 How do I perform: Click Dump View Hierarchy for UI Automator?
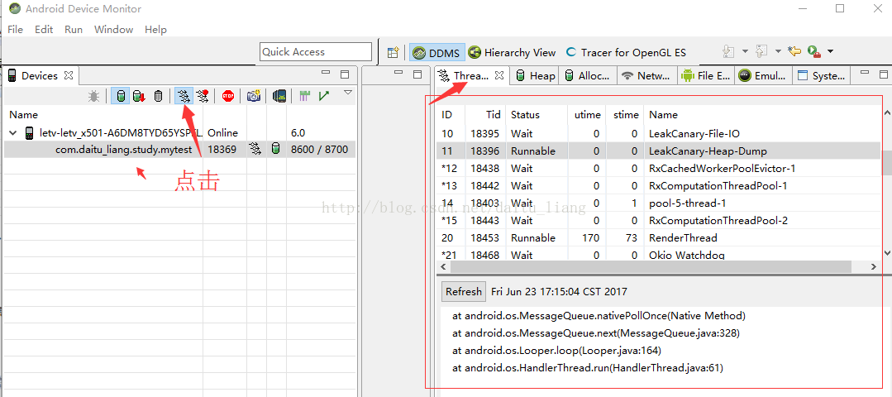279,96
